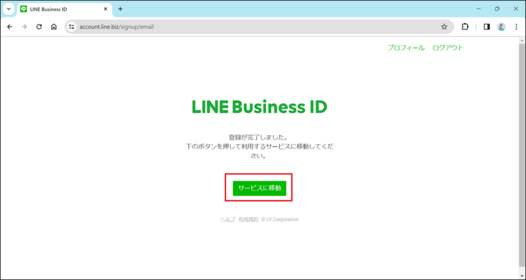Open site information icon in address bar

(x=72, y=27)
